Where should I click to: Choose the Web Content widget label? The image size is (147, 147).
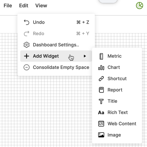[x=122, y=124]
